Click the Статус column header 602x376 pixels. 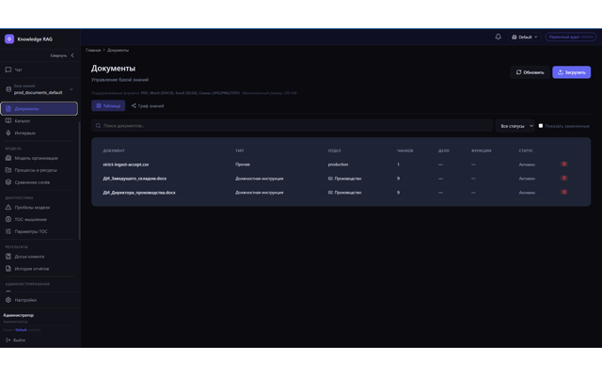(526, 150)
